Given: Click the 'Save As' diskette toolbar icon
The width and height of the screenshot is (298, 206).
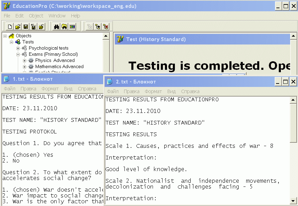Looking at the screenshot, I should (33, 26).
